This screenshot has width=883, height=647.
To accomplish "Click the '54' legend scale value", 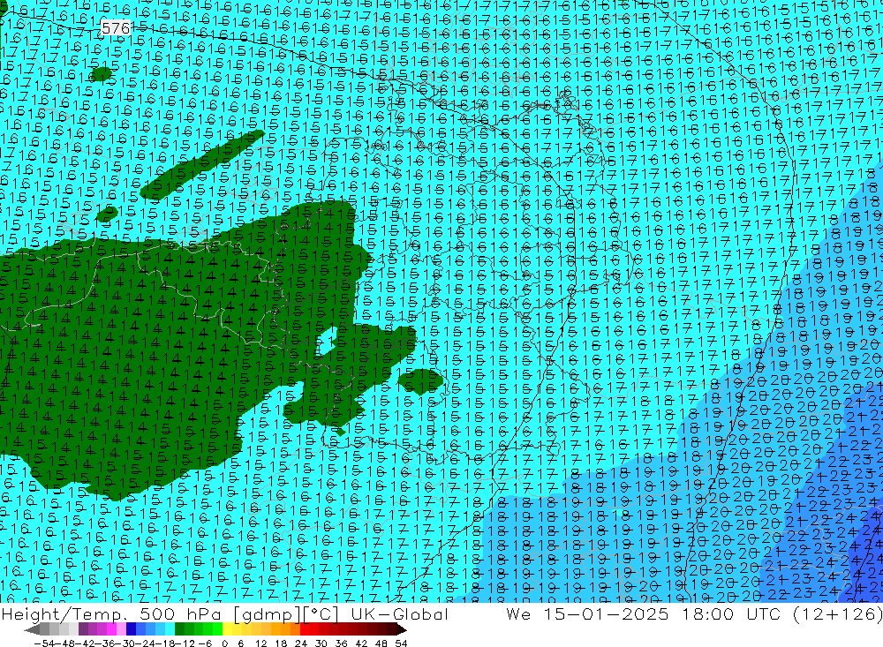I will (401, 643).
